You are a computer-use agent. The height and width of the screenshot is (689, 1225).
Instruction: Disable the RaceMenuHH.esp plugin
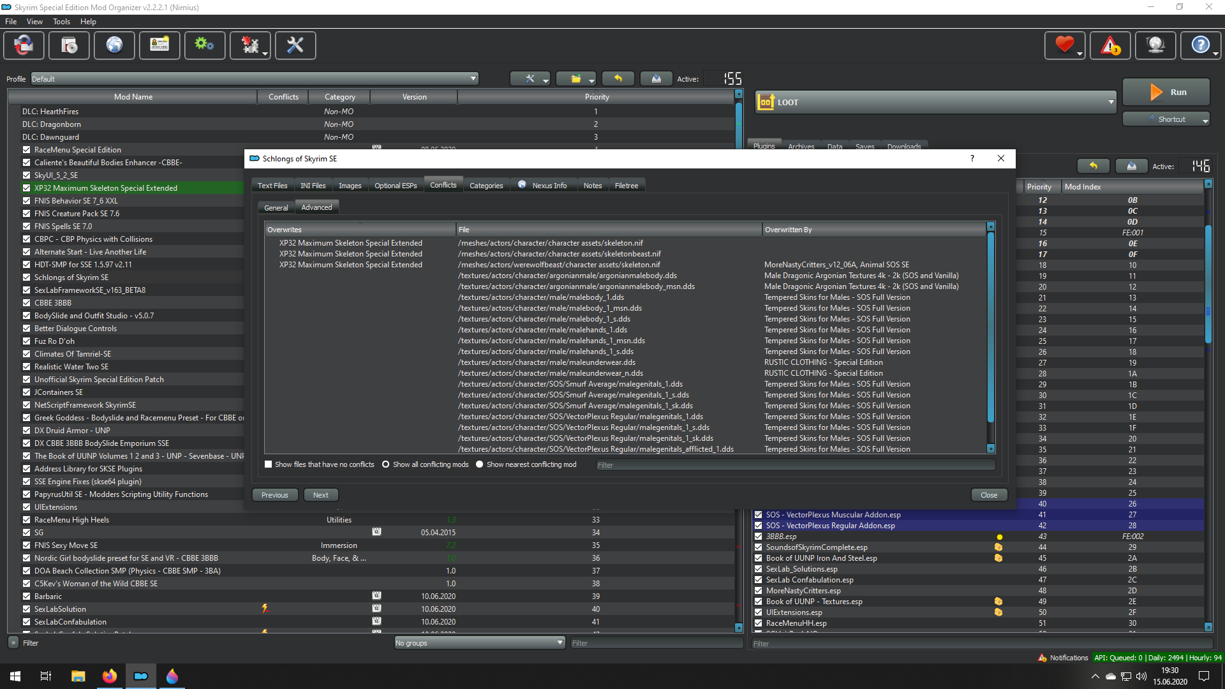pyautogui.click(x=759, y=623)
